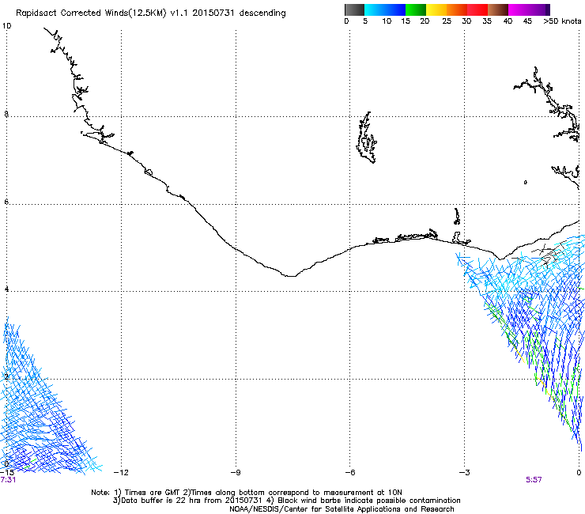Click the latitude label '10' on the left axis

click(6, 26)
